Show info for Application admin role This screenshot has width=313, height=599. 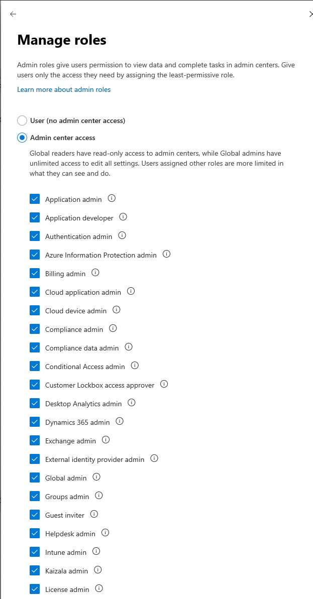tap(112, 198)
